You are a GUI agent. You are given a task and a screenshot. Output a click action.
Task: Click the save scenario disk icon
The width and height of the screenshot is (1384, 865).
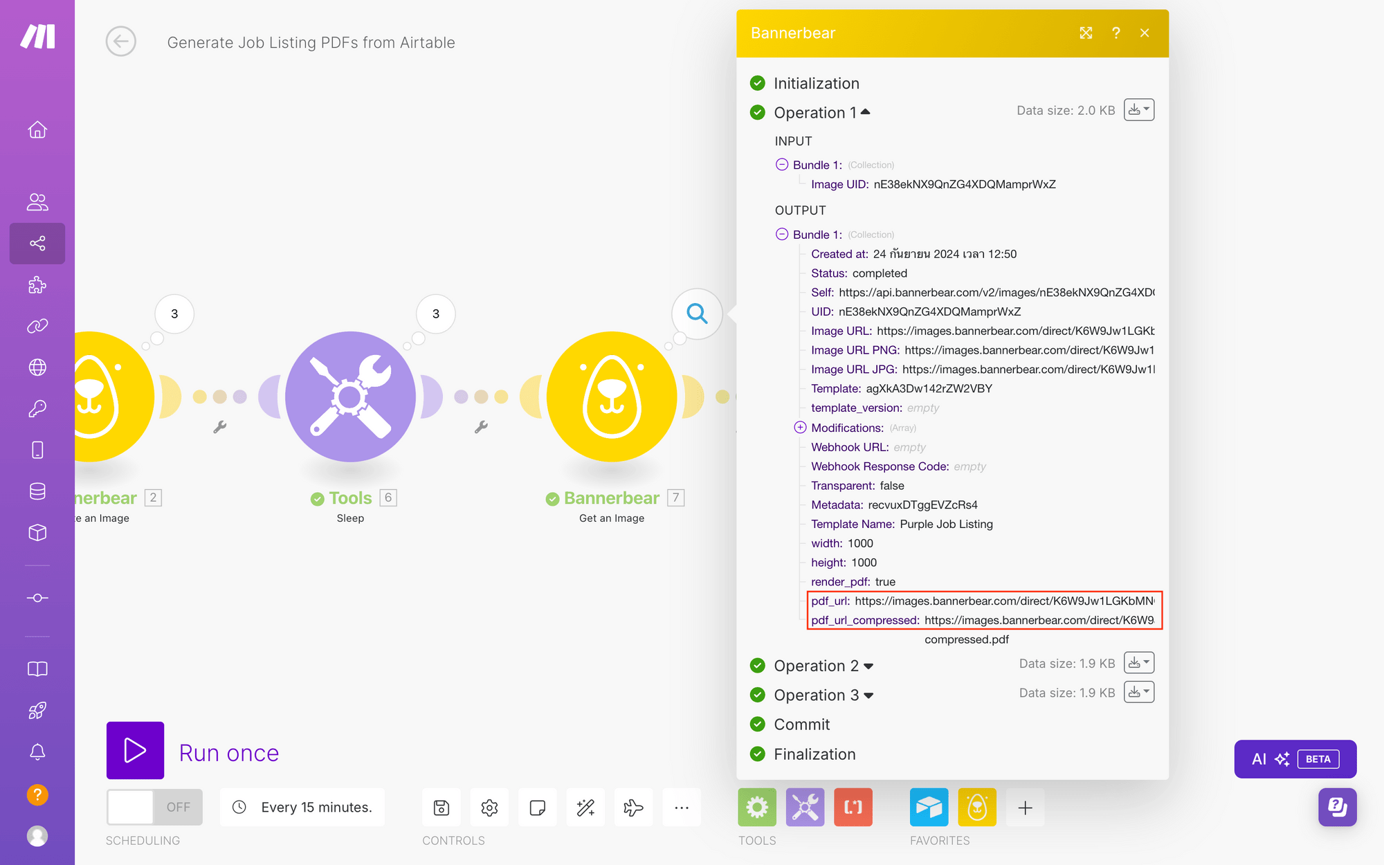(x=441, y=808)
